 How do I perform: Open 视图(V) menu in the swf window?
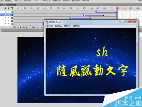pos(59,26)
